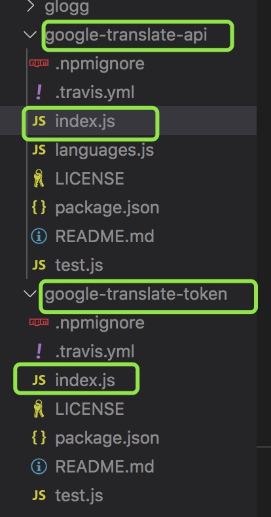
Task: Open .npmignore in google-translate-api
Action: tap(100, 63)
